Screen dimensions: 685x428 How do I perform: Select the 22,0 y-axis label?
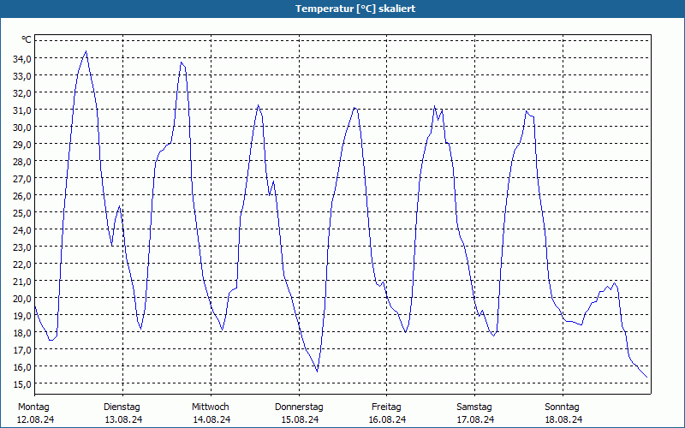click(22, 264)
